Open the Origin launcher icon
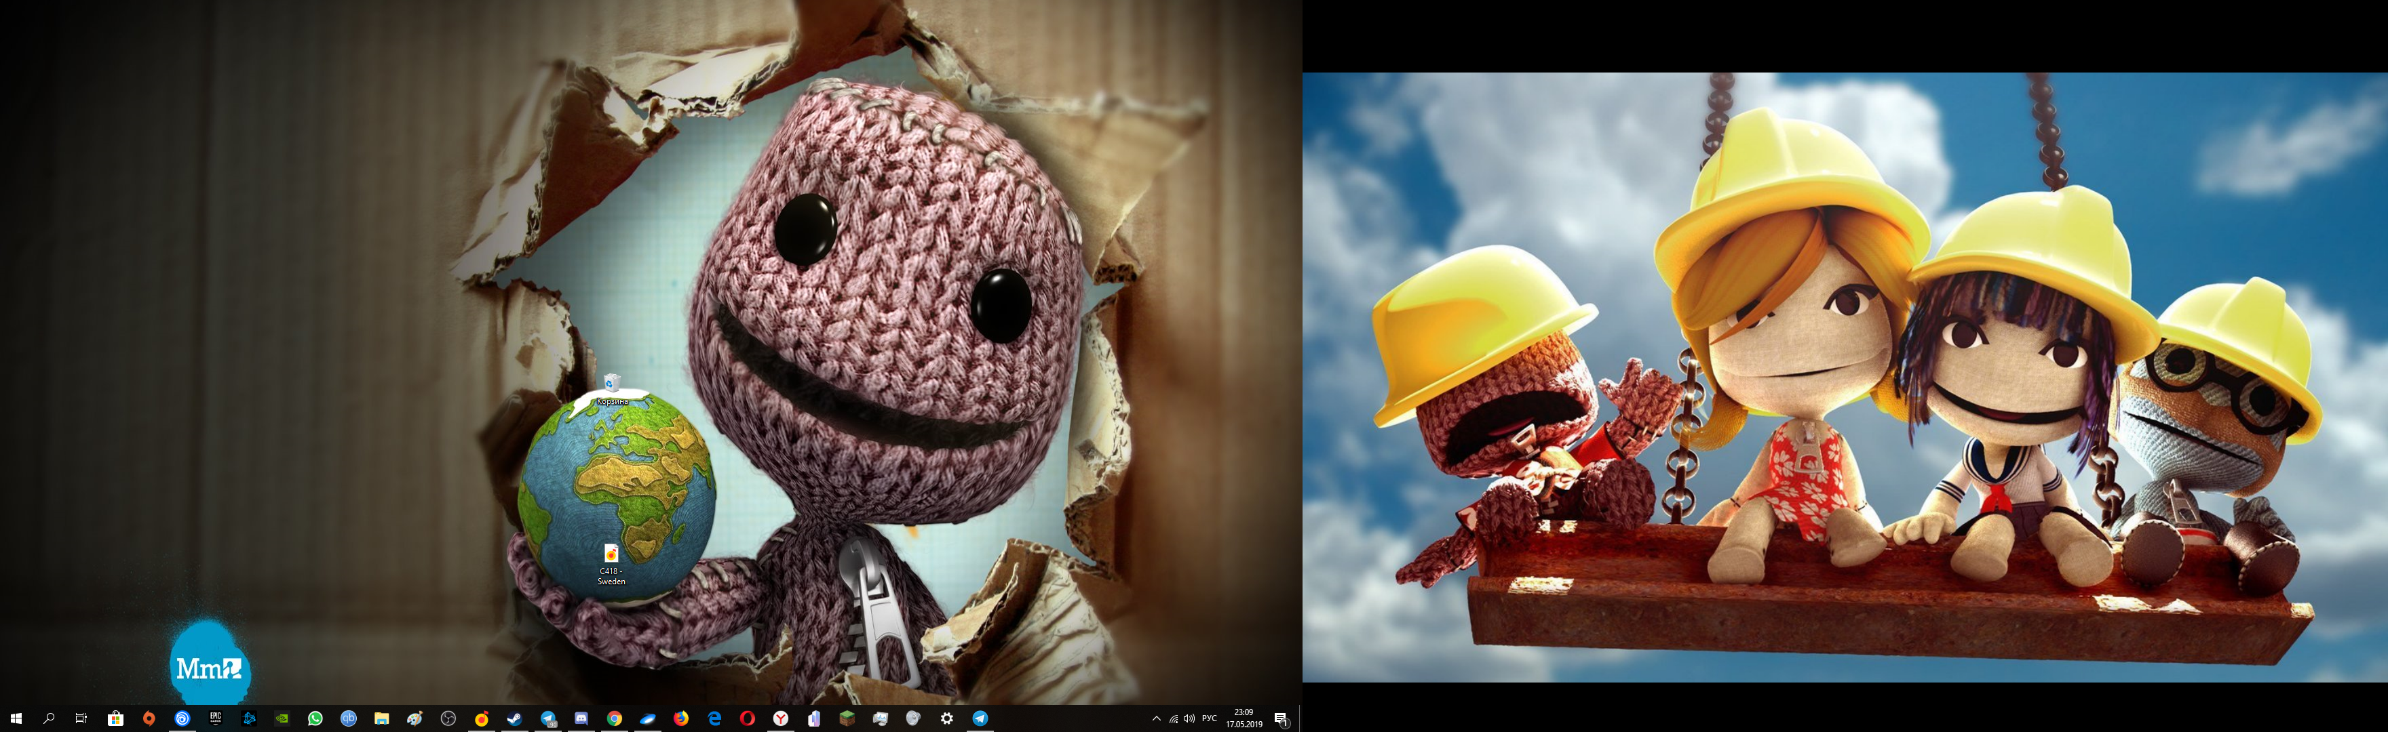 pos(149,718)
